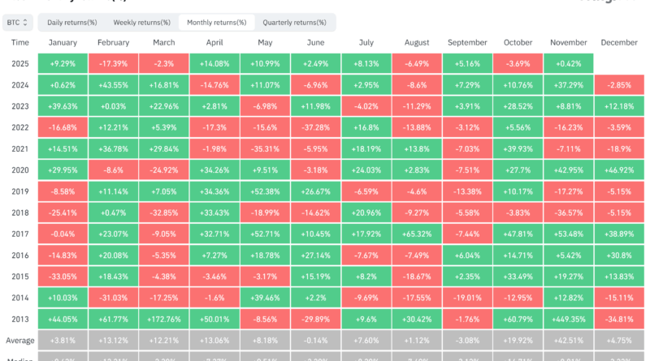The image size is (650, 361).
Task: Click the 2024 February +43.55% cell
Action: [113, 84]
